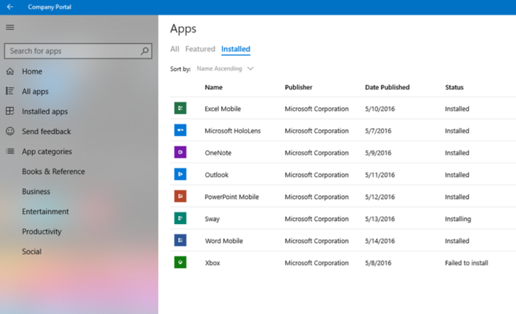Open Installed apps in sidebar

click(45, 111)
